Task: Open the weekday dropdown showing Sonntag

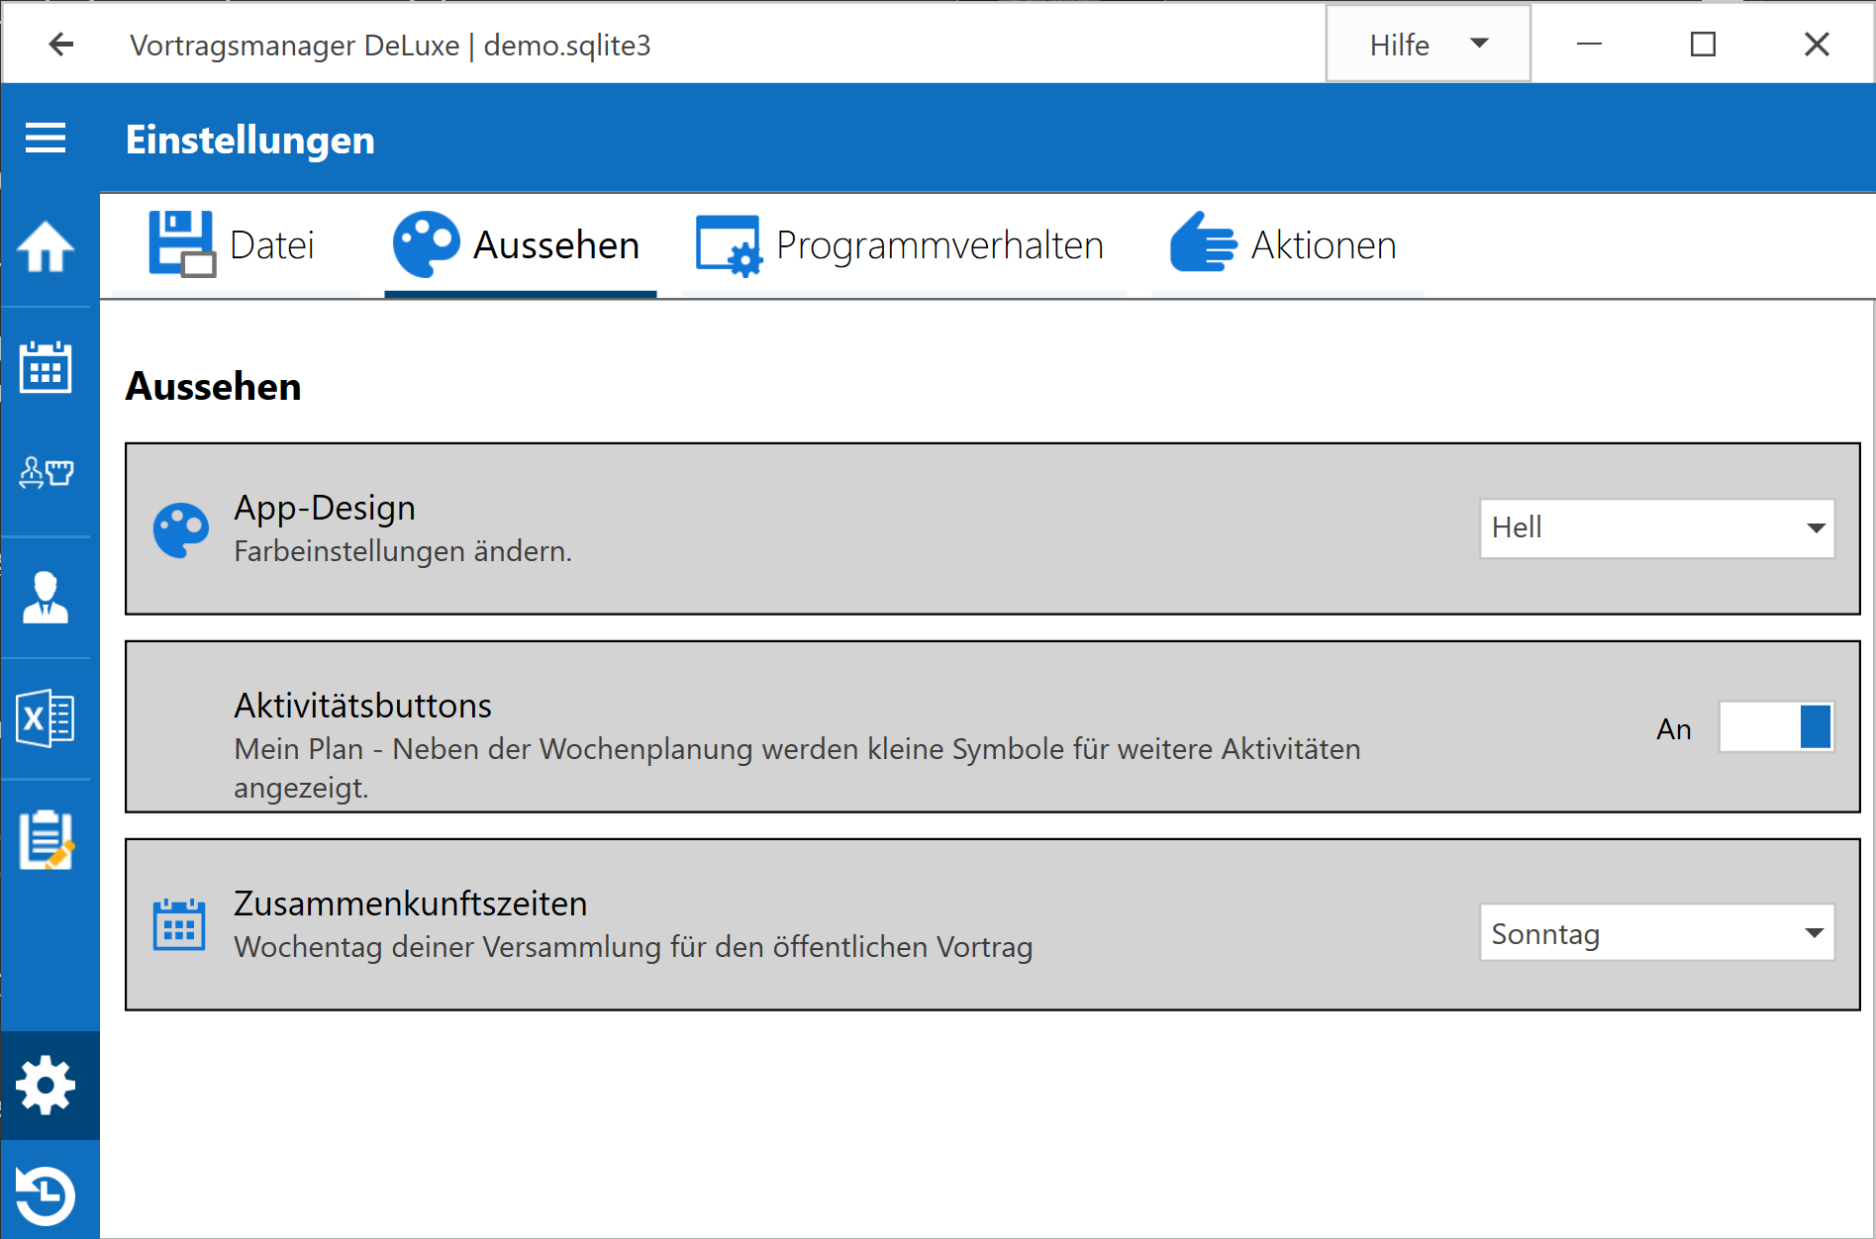Action: click(1657, 932)
